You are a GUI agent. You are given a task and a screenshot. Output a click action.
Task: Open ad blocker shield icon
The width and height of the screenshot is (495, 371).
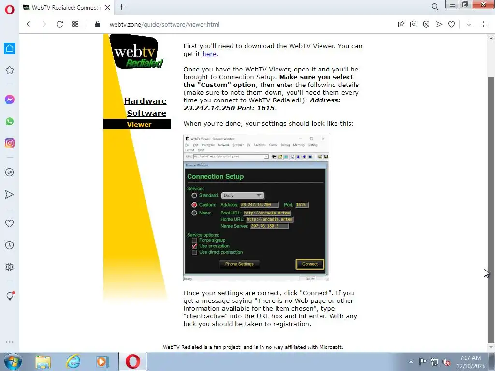coord(426,24)
